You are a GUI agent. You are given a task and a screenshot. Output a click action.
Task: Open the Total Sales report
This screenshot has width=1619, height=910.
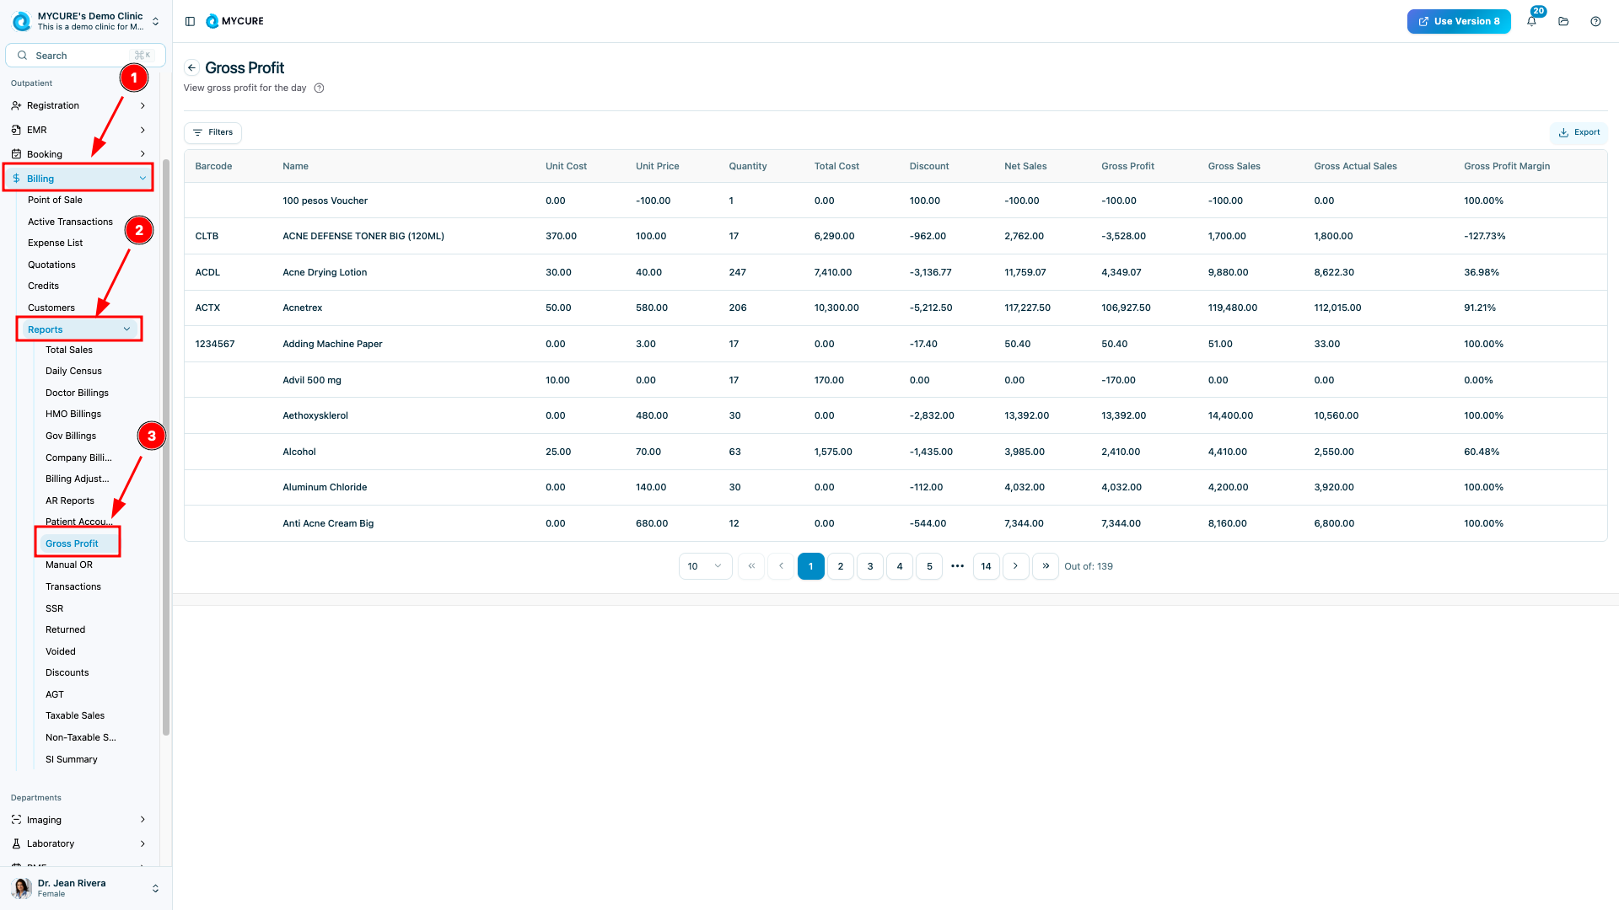tap(69, 350)
